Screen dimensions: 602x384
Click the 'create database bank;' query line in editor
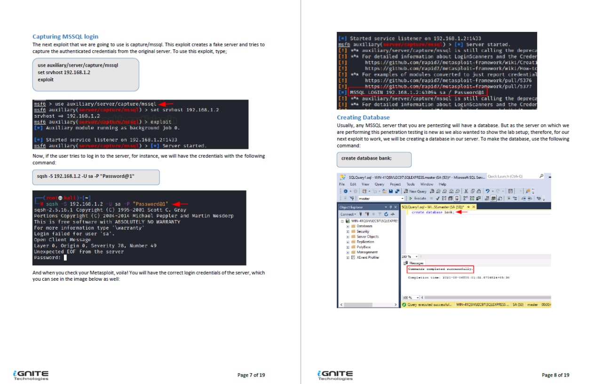coord(433,212)
